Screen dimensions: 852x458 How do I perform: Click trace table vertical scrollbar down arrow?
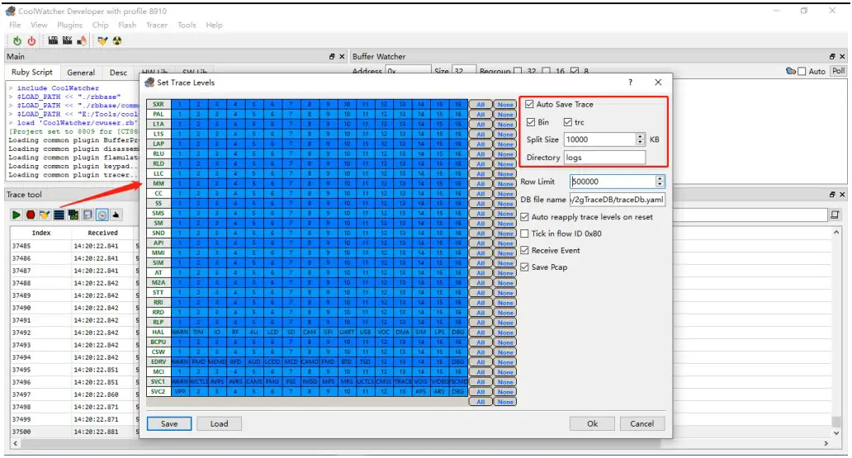point(836,433)
